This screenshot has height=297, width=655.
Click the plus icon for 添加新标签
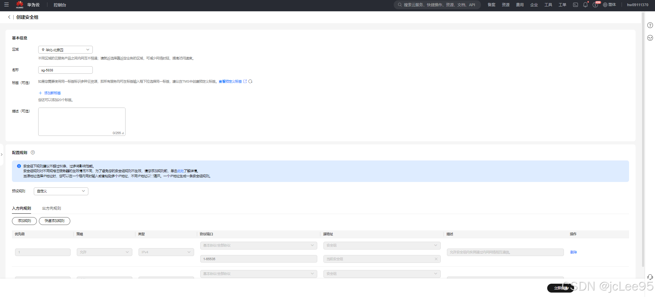tap(40, 93)
